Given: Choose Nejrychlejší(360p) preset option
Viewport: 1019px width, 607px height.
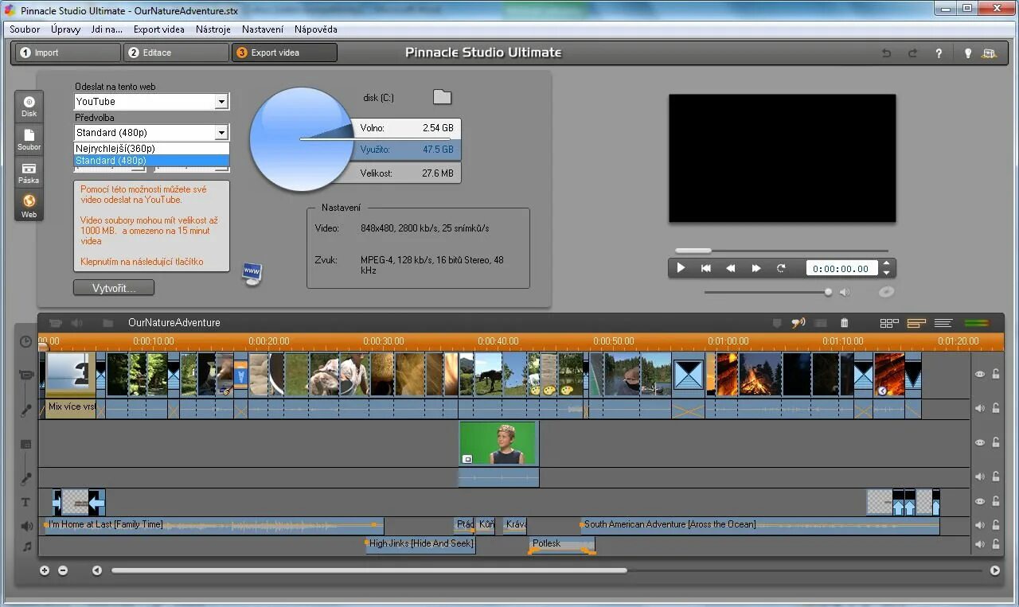Looking at the screenshot, I should [x=151, y=149].
